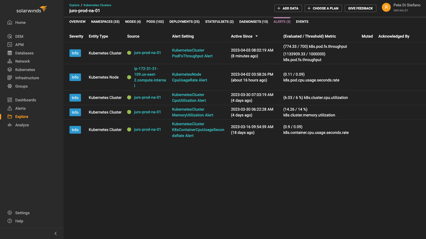
Task: Click the Infrastructure grid icon
Action: point(10,78)
